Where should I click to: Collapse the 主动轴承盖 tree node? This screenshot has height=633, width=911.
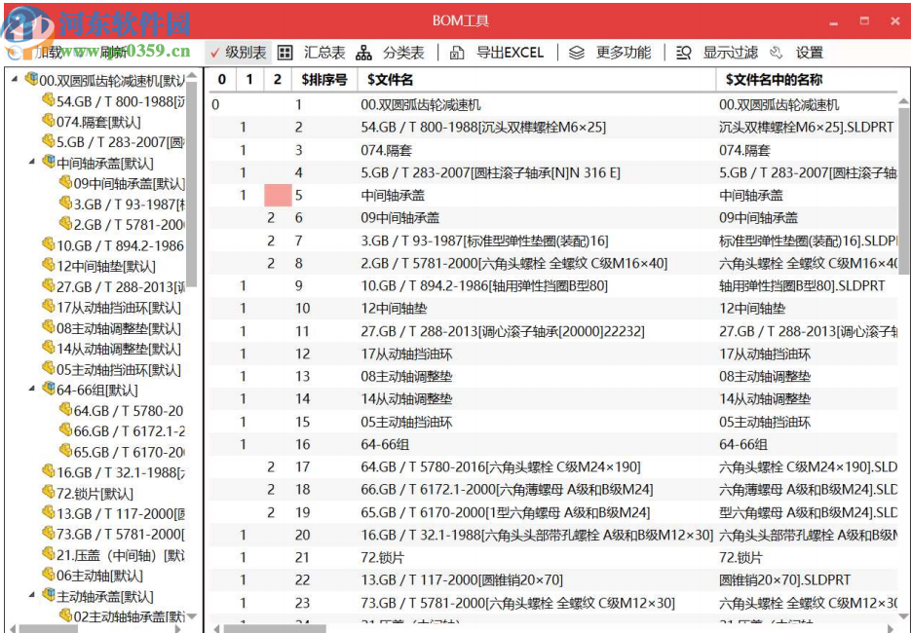[32, 595]
